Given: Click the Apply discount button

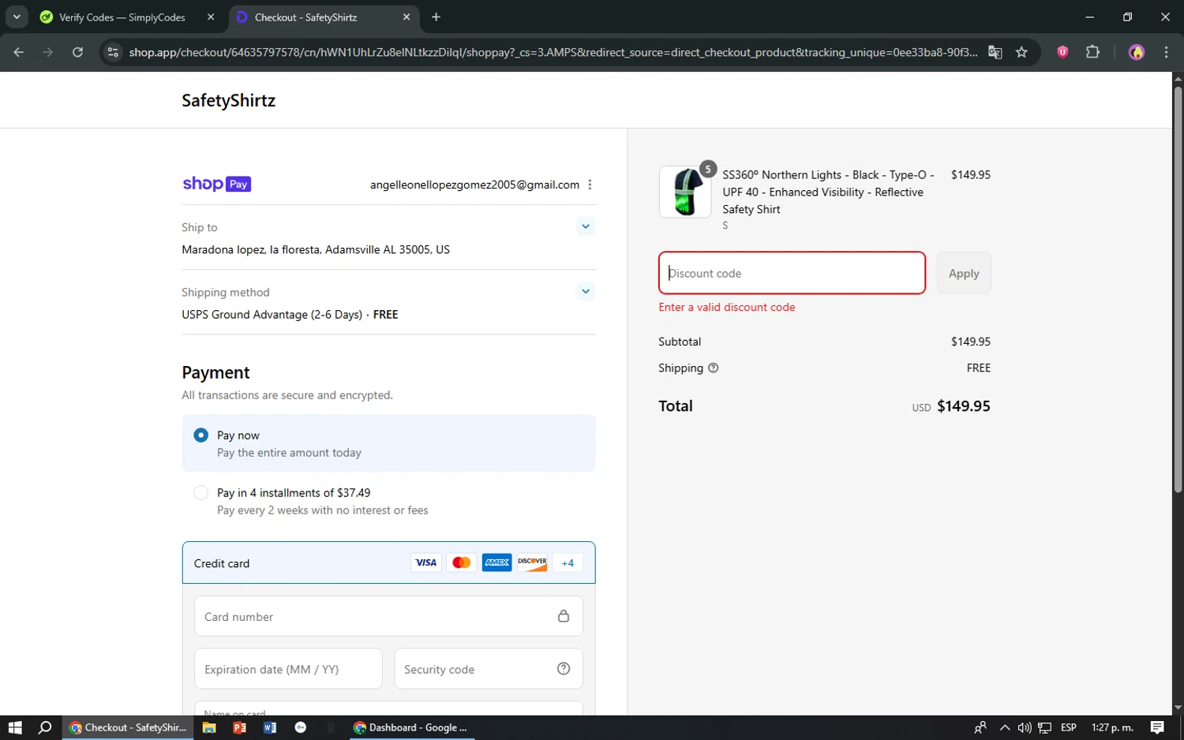Looking at the screenshot, I should pyautogui.click(x=963, y=273).
